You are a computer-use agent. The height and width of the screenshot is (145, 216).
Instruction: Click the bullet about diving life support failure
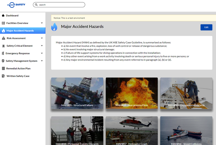tap(112, 53)
